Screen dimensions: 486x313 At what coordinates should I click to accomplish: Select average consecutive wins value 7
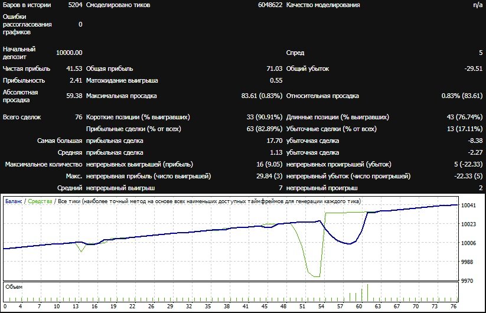pyautogui.click(x=280, y=188)
